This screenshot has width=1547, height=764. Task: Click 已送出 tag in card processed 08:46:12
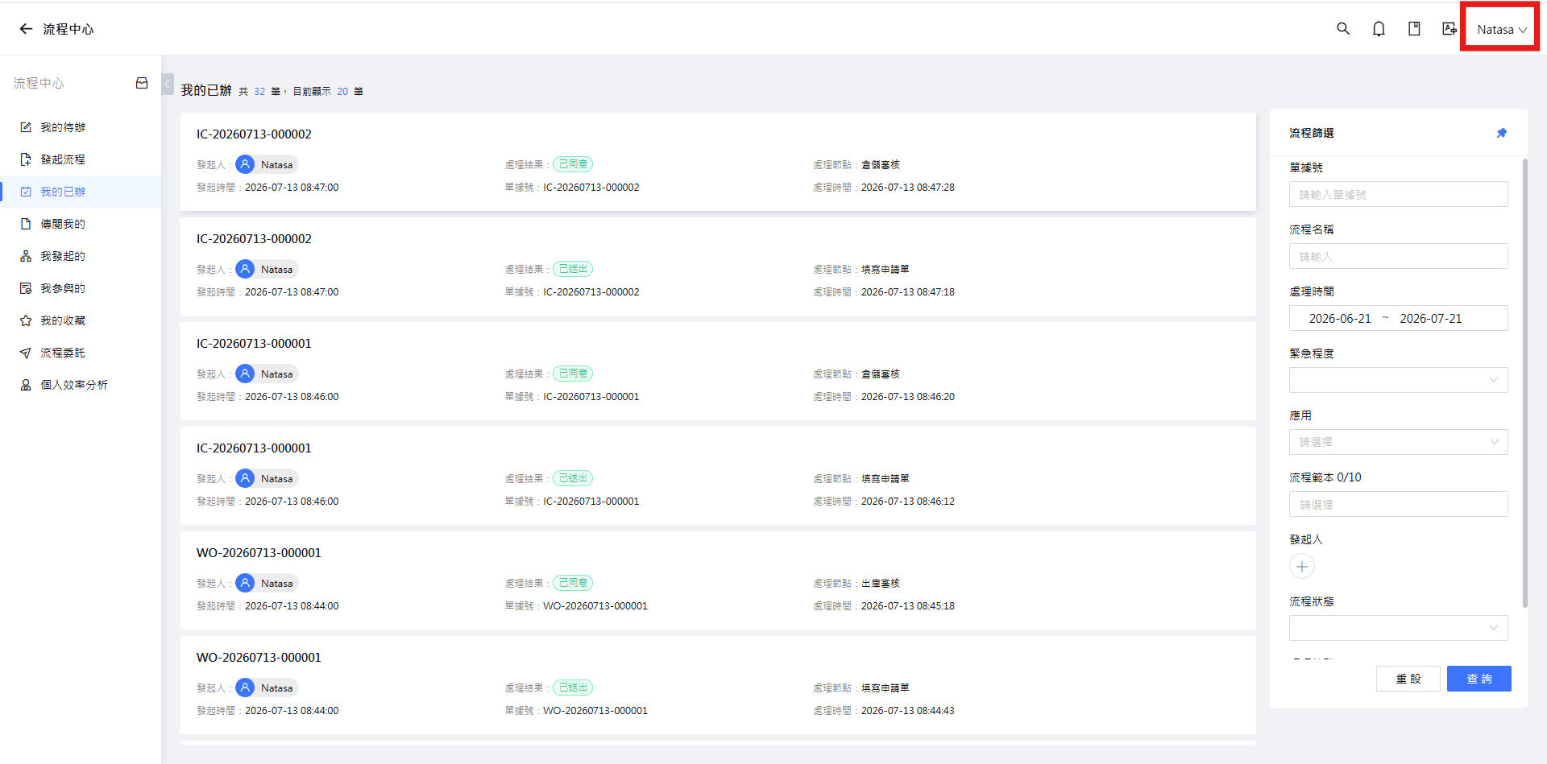tap(573, 478)
